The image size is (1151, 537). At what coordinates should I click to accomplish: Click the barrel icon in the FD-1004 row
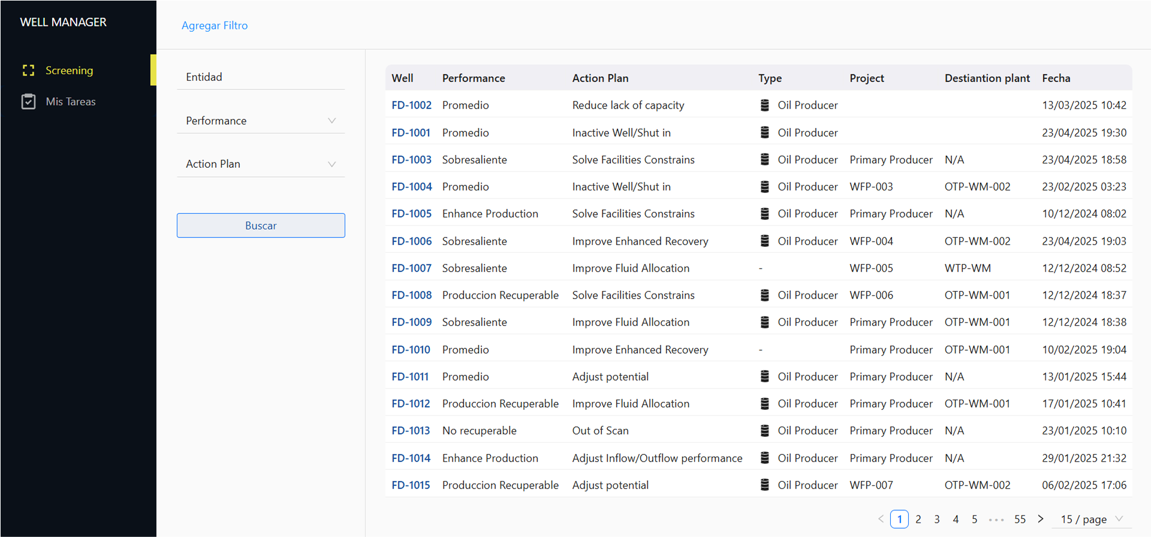[x=764, y=186]
